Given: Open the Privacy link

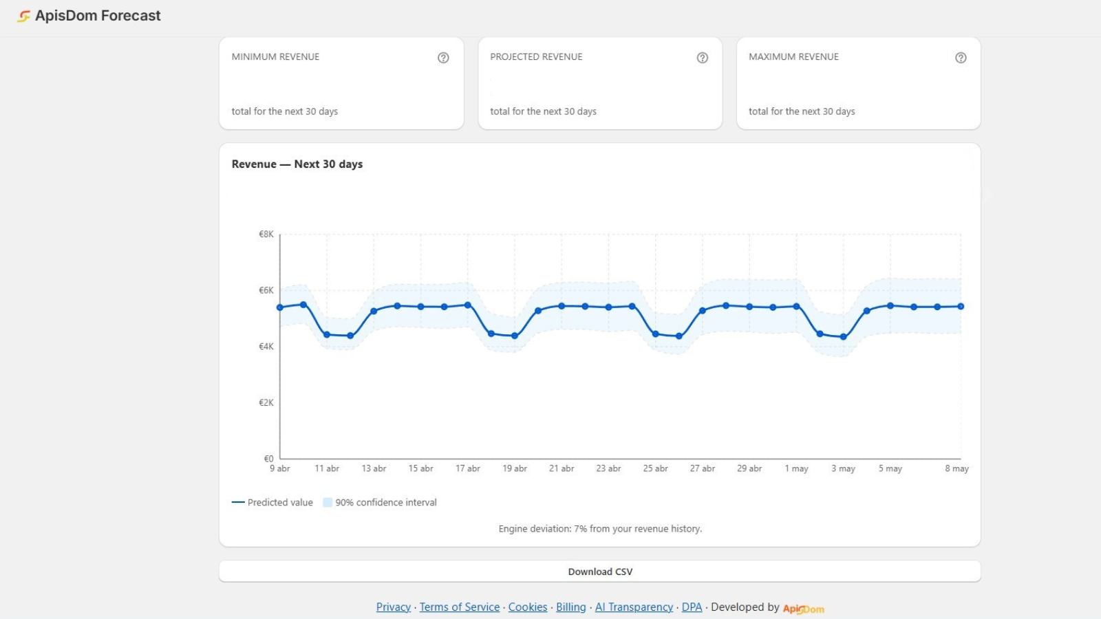Looking at the screenshot, I should (394, 607).
